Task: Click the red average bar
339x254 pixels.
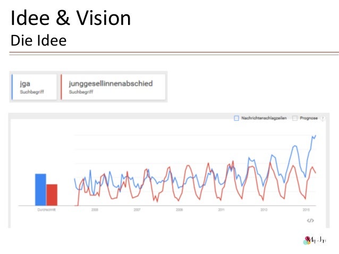Action: tap(52, 195)
